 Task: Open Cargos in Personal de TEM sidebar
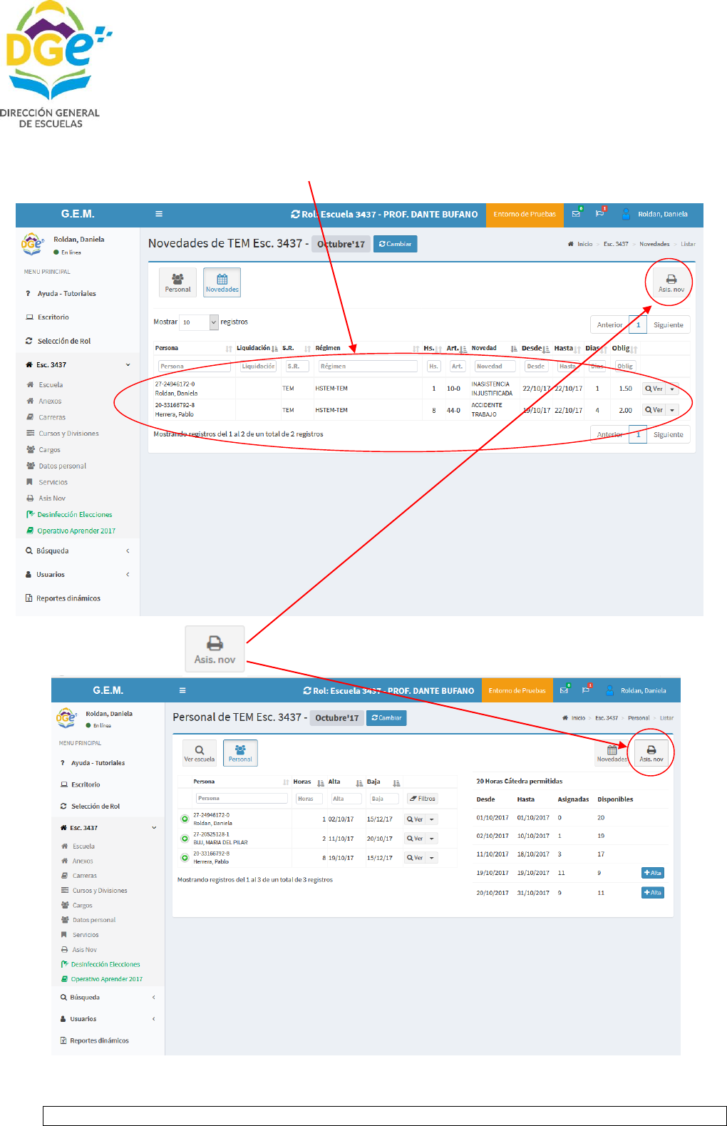pyautogui.click(x=82, y=906)
